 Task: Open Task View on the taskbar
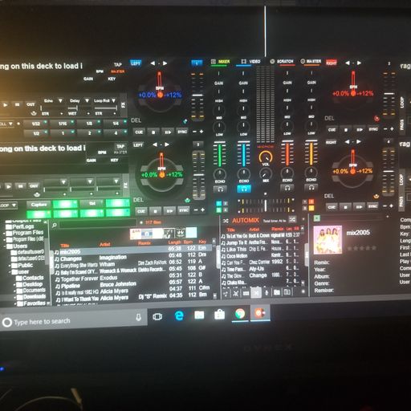coord(157,317)
